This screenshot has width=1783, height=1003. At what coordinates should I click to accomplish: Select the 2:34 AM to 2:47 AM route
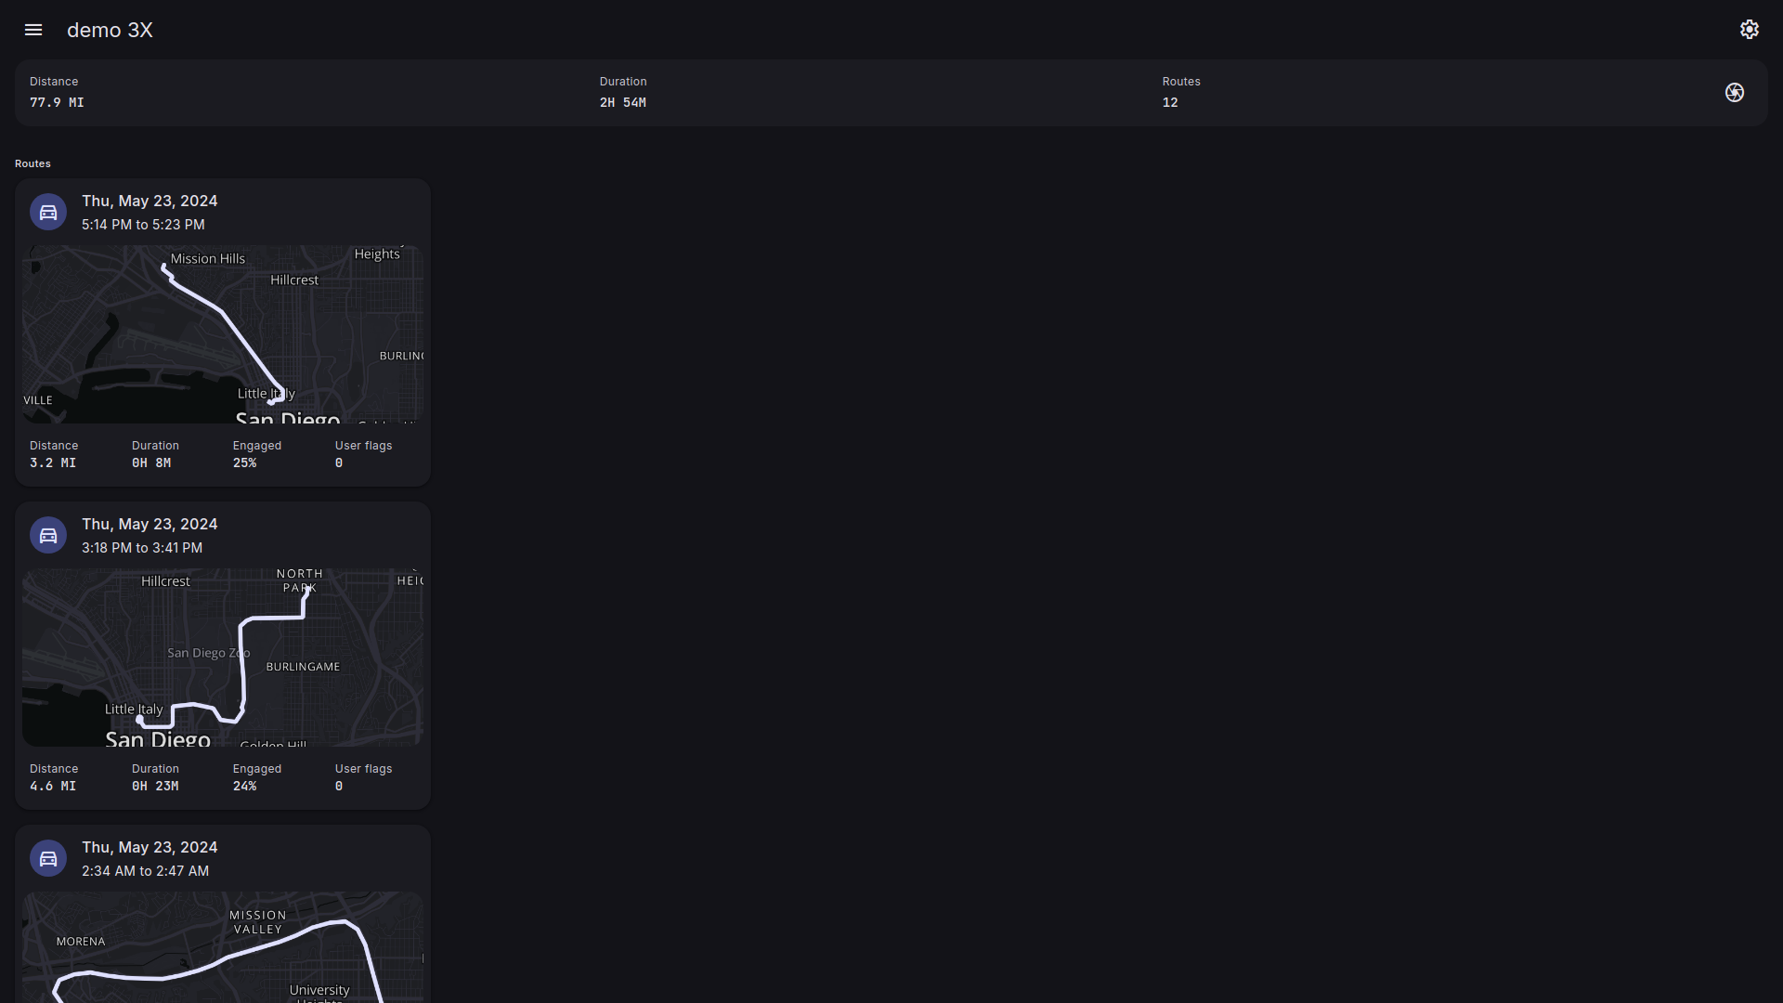click(145, 871)
